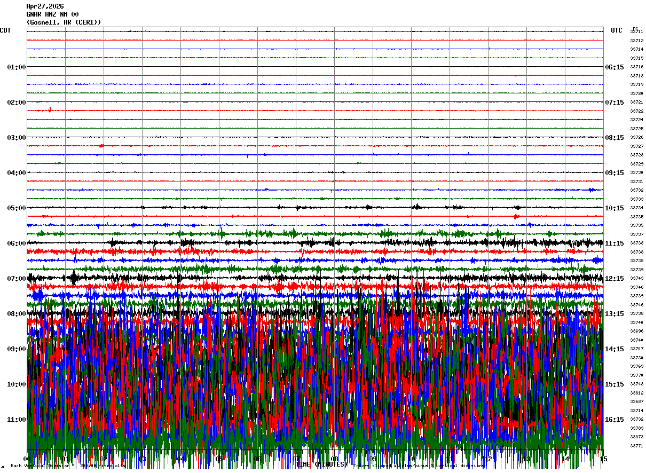
Task: Click the UTC timezone header
Action: coord(617,30)
